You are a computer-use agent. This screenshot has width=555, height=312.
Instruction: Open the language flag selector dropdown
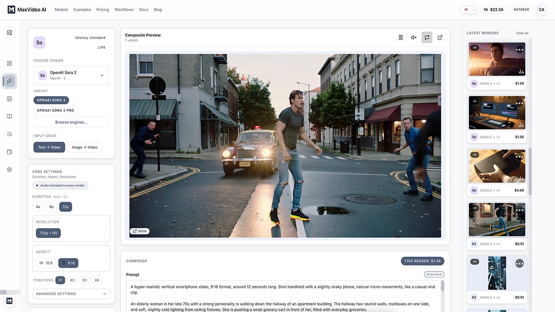coord(468,9)
